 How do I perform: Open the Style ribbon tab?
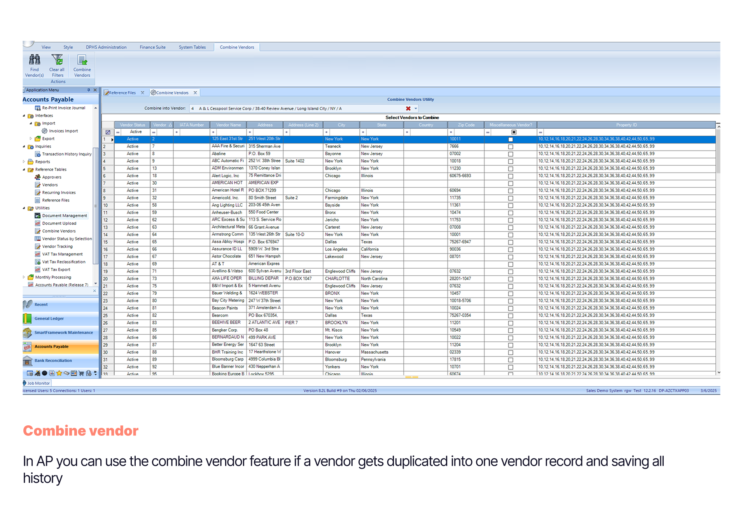click(68, 47)
